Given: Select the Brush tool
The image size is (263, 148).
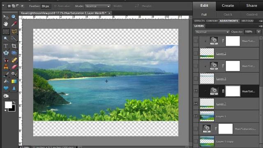Looking at the screenshot, I should coord(6,74).
